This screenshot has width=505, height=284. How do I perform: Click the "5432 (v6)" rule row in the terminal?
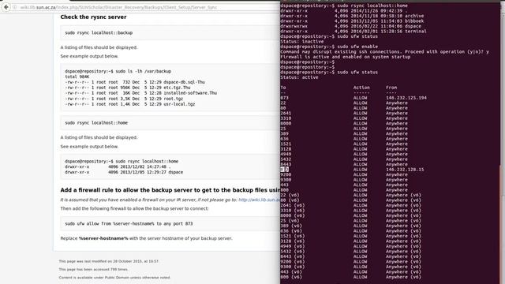coord(350,251)
